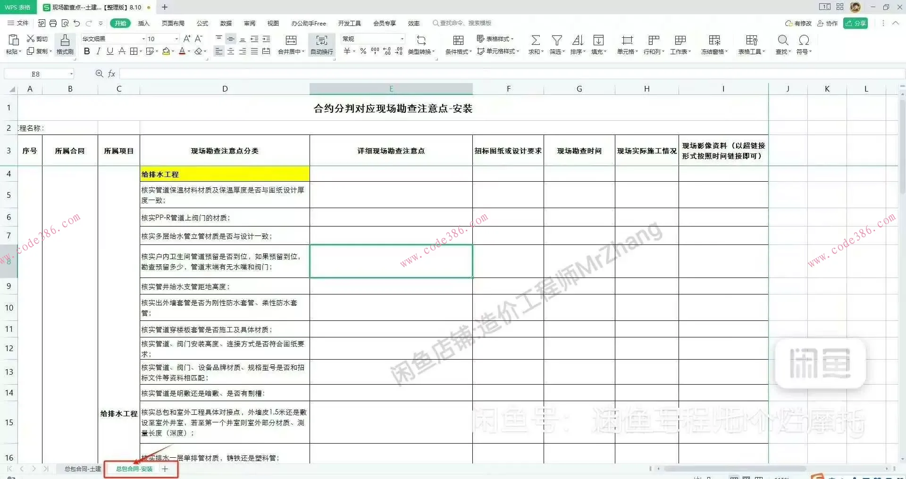
Task: Click the Paste clipboard icon
Action: coord(13,40)
